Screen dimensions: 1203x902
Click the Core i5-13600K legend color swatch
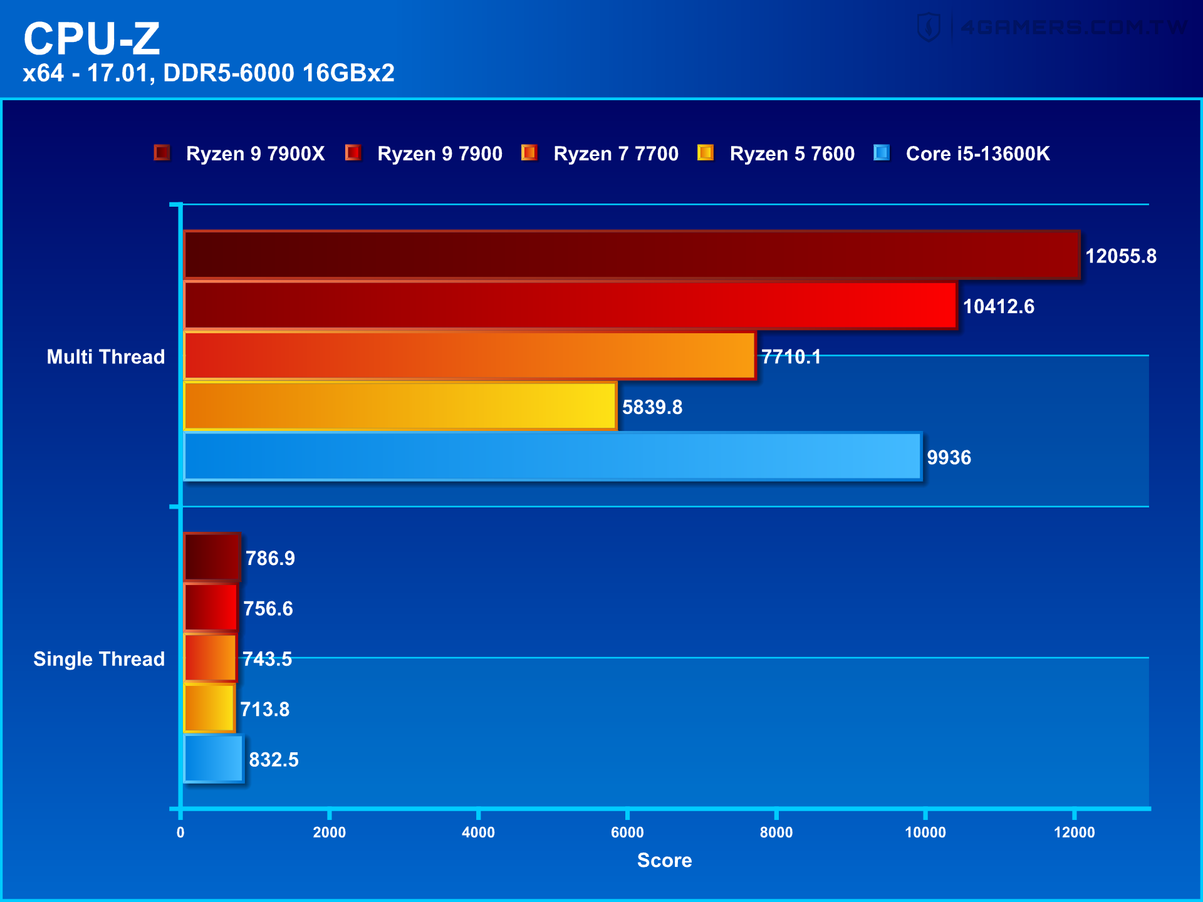pos(882,153)
